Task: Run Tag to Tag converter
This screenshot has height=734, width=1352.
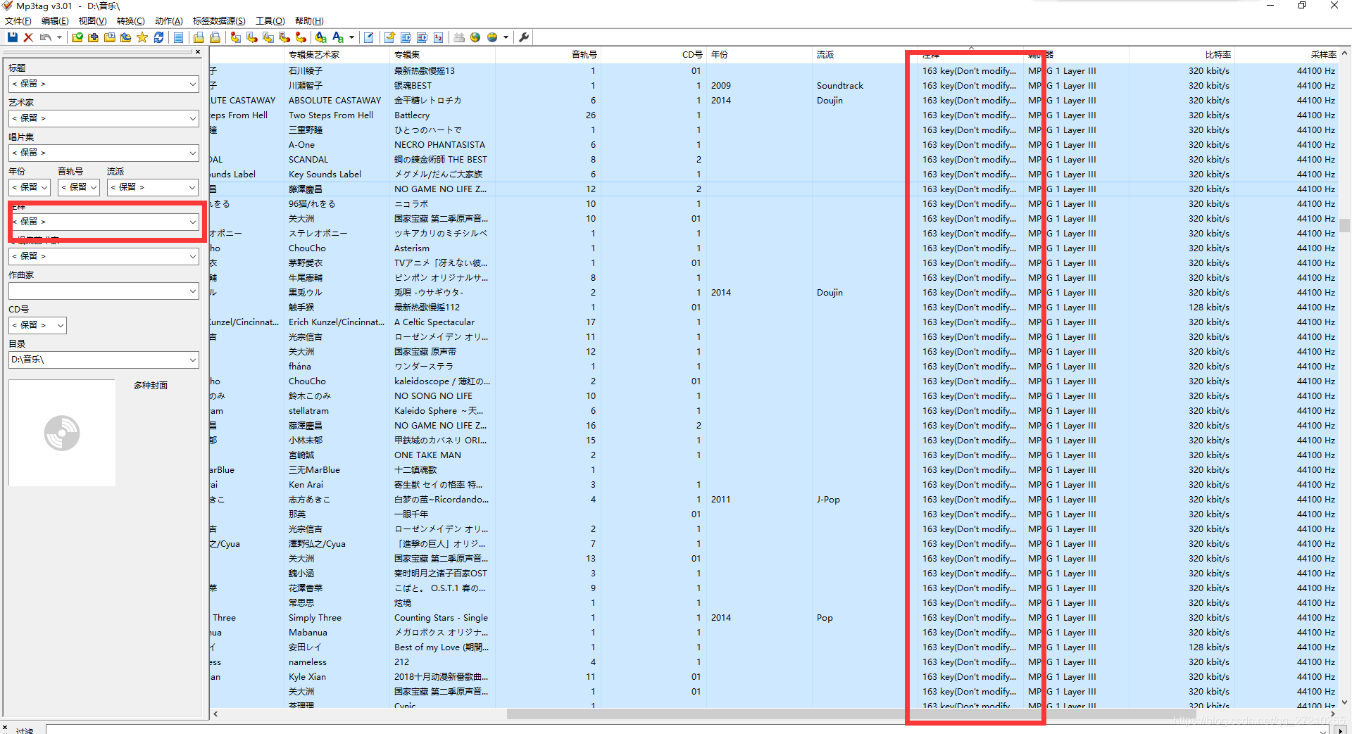Action: tap(301, 37)
